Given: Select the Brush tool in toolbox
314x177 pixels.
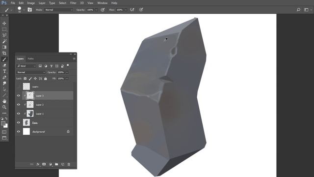Looking at the screenshot, I should [x=4, y=59].
